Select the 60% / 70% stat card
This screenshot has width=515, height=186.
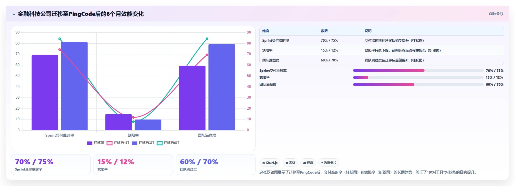216,165
